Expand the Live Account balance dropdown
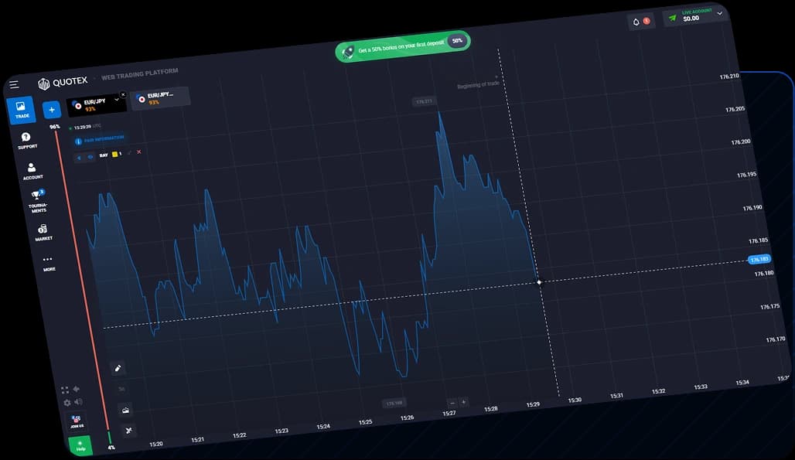The image size is (795, 460). (719, 13)
